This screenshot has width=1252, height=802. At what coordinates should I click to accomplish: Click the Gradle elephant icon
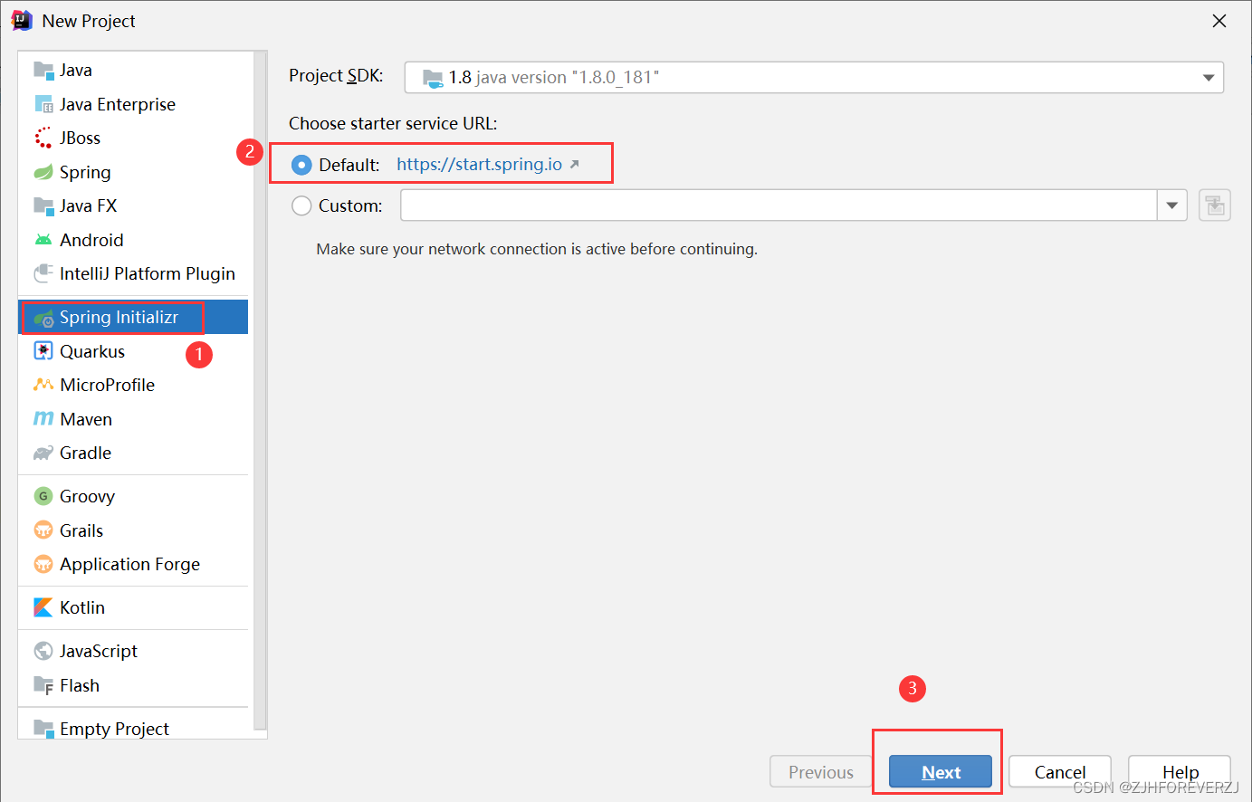point(43,453)
